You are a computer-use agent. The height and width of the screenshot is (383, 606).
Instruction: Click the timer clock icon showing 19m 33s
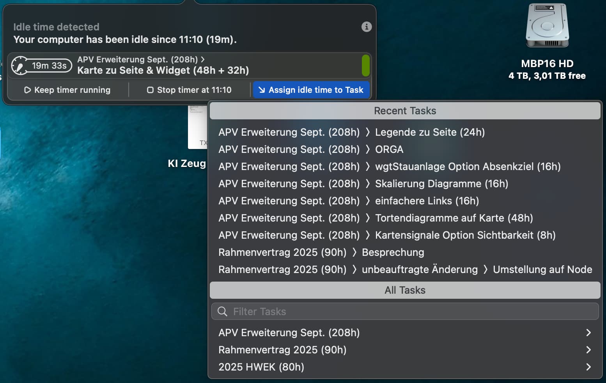(x=19, y=66)
